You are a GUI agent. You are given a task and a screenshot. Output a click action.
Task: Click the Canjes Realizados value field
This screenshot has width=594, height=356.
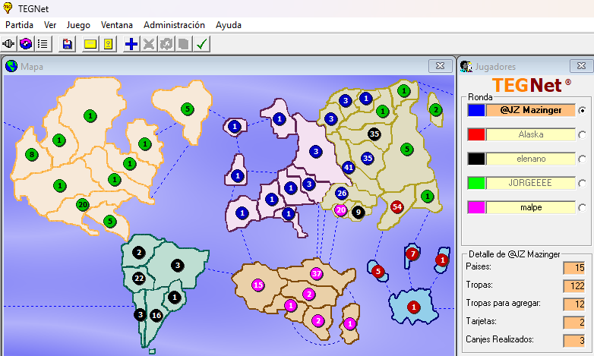(574, 341)
